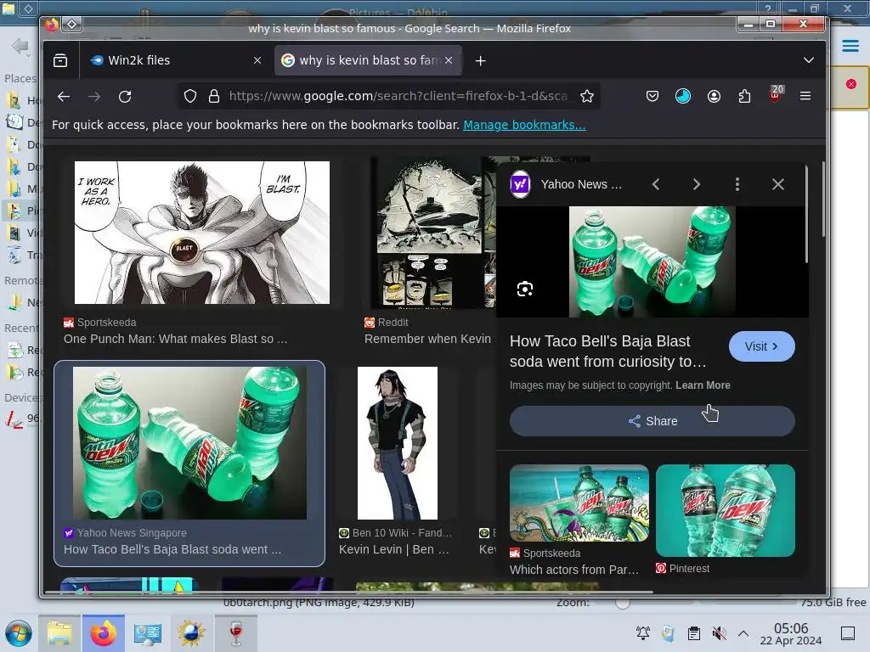The image size is (870, 652).
Task: Open related Sportskeeda Mountain Dew image
Action: click(x=579, y=503)
